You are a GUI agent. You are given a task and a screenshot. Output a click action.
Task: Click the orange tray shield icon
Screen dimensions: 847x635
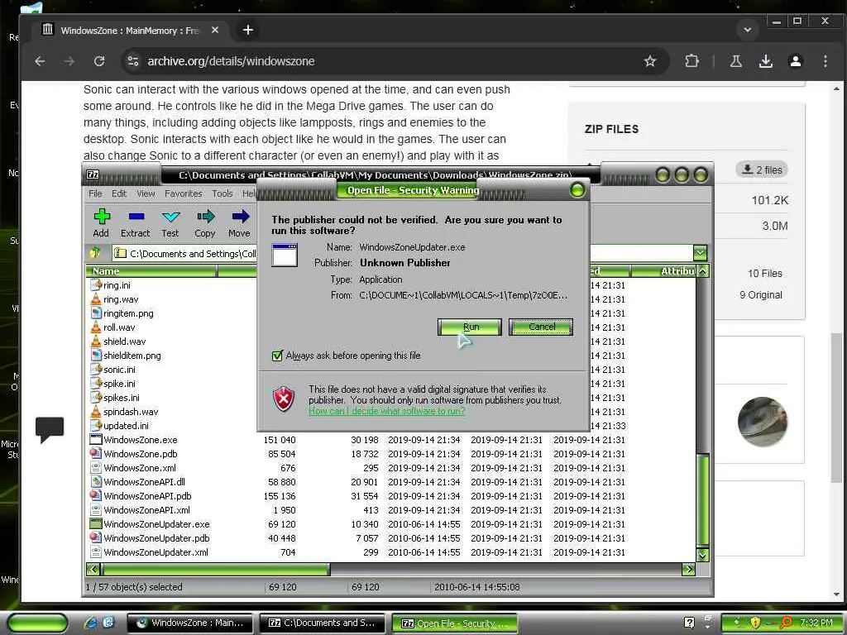[754, 623]
